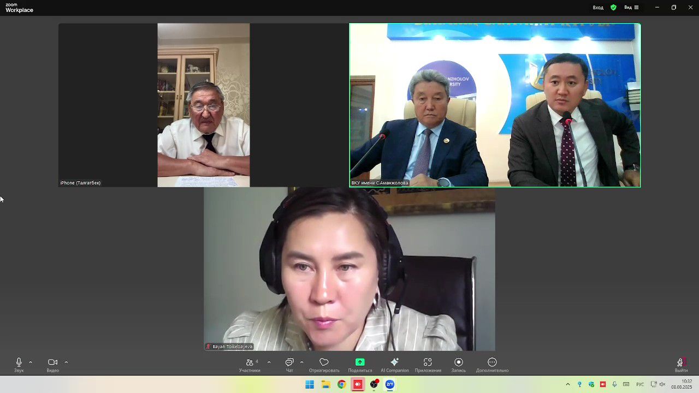Open the Участники participants panel
The width and height of the screenshot is (699, 393).
(250, 365)
